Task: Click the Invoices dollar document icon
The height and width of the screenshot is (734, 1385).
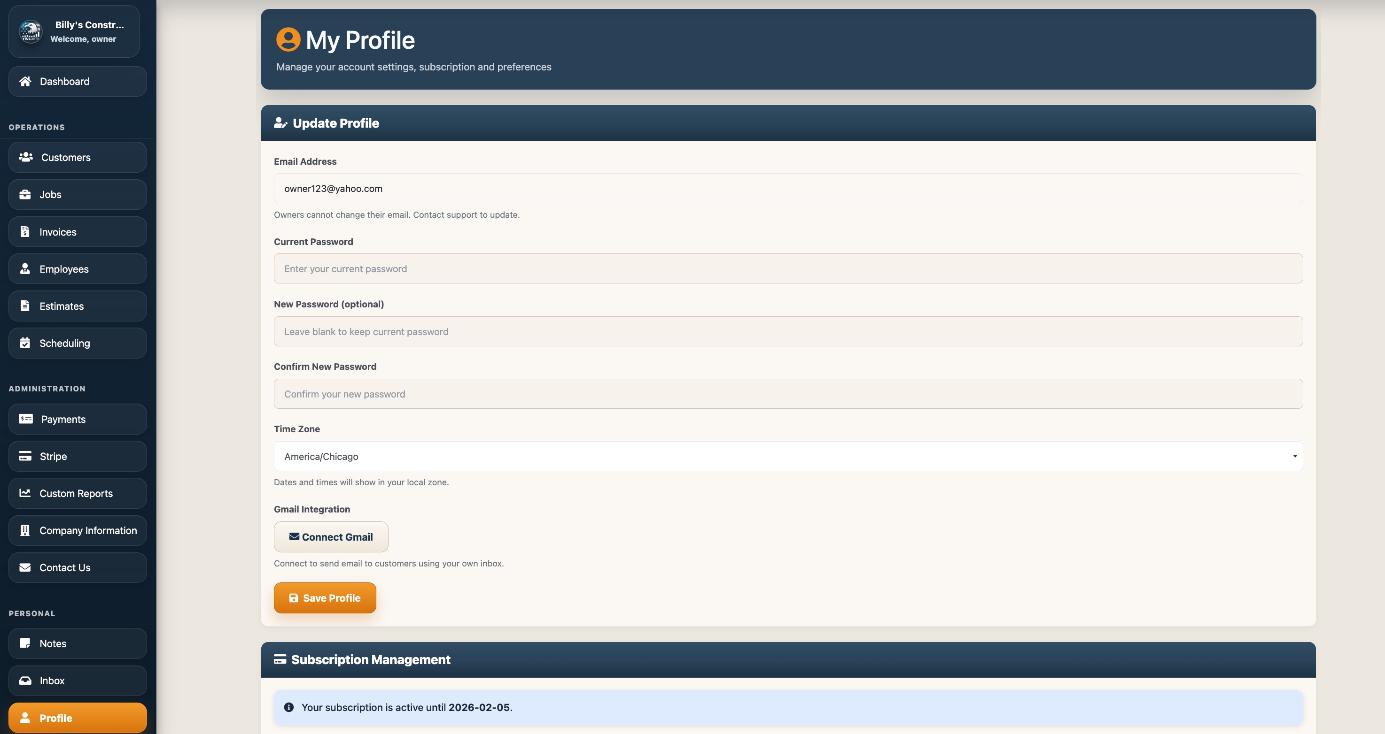Action: tap(25, 231)
